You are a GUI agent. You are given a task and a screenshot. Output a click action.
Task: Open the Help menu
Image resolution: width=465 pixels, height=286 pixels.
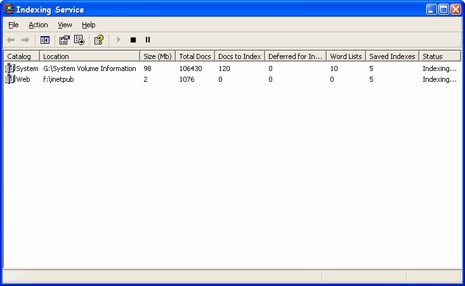click(89, 25)
